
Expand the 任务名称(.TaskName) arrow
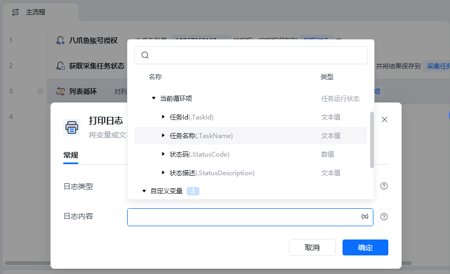163,135
